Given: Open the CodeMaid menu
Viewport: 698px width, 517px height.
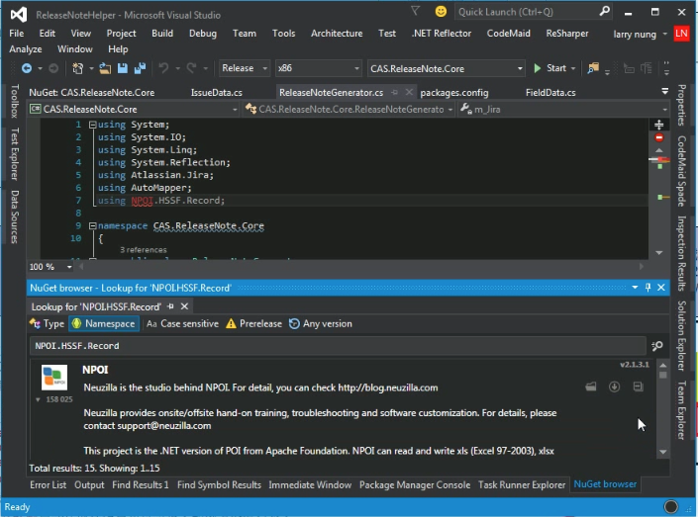Looking at the screenshot, I should pos(508,34).
